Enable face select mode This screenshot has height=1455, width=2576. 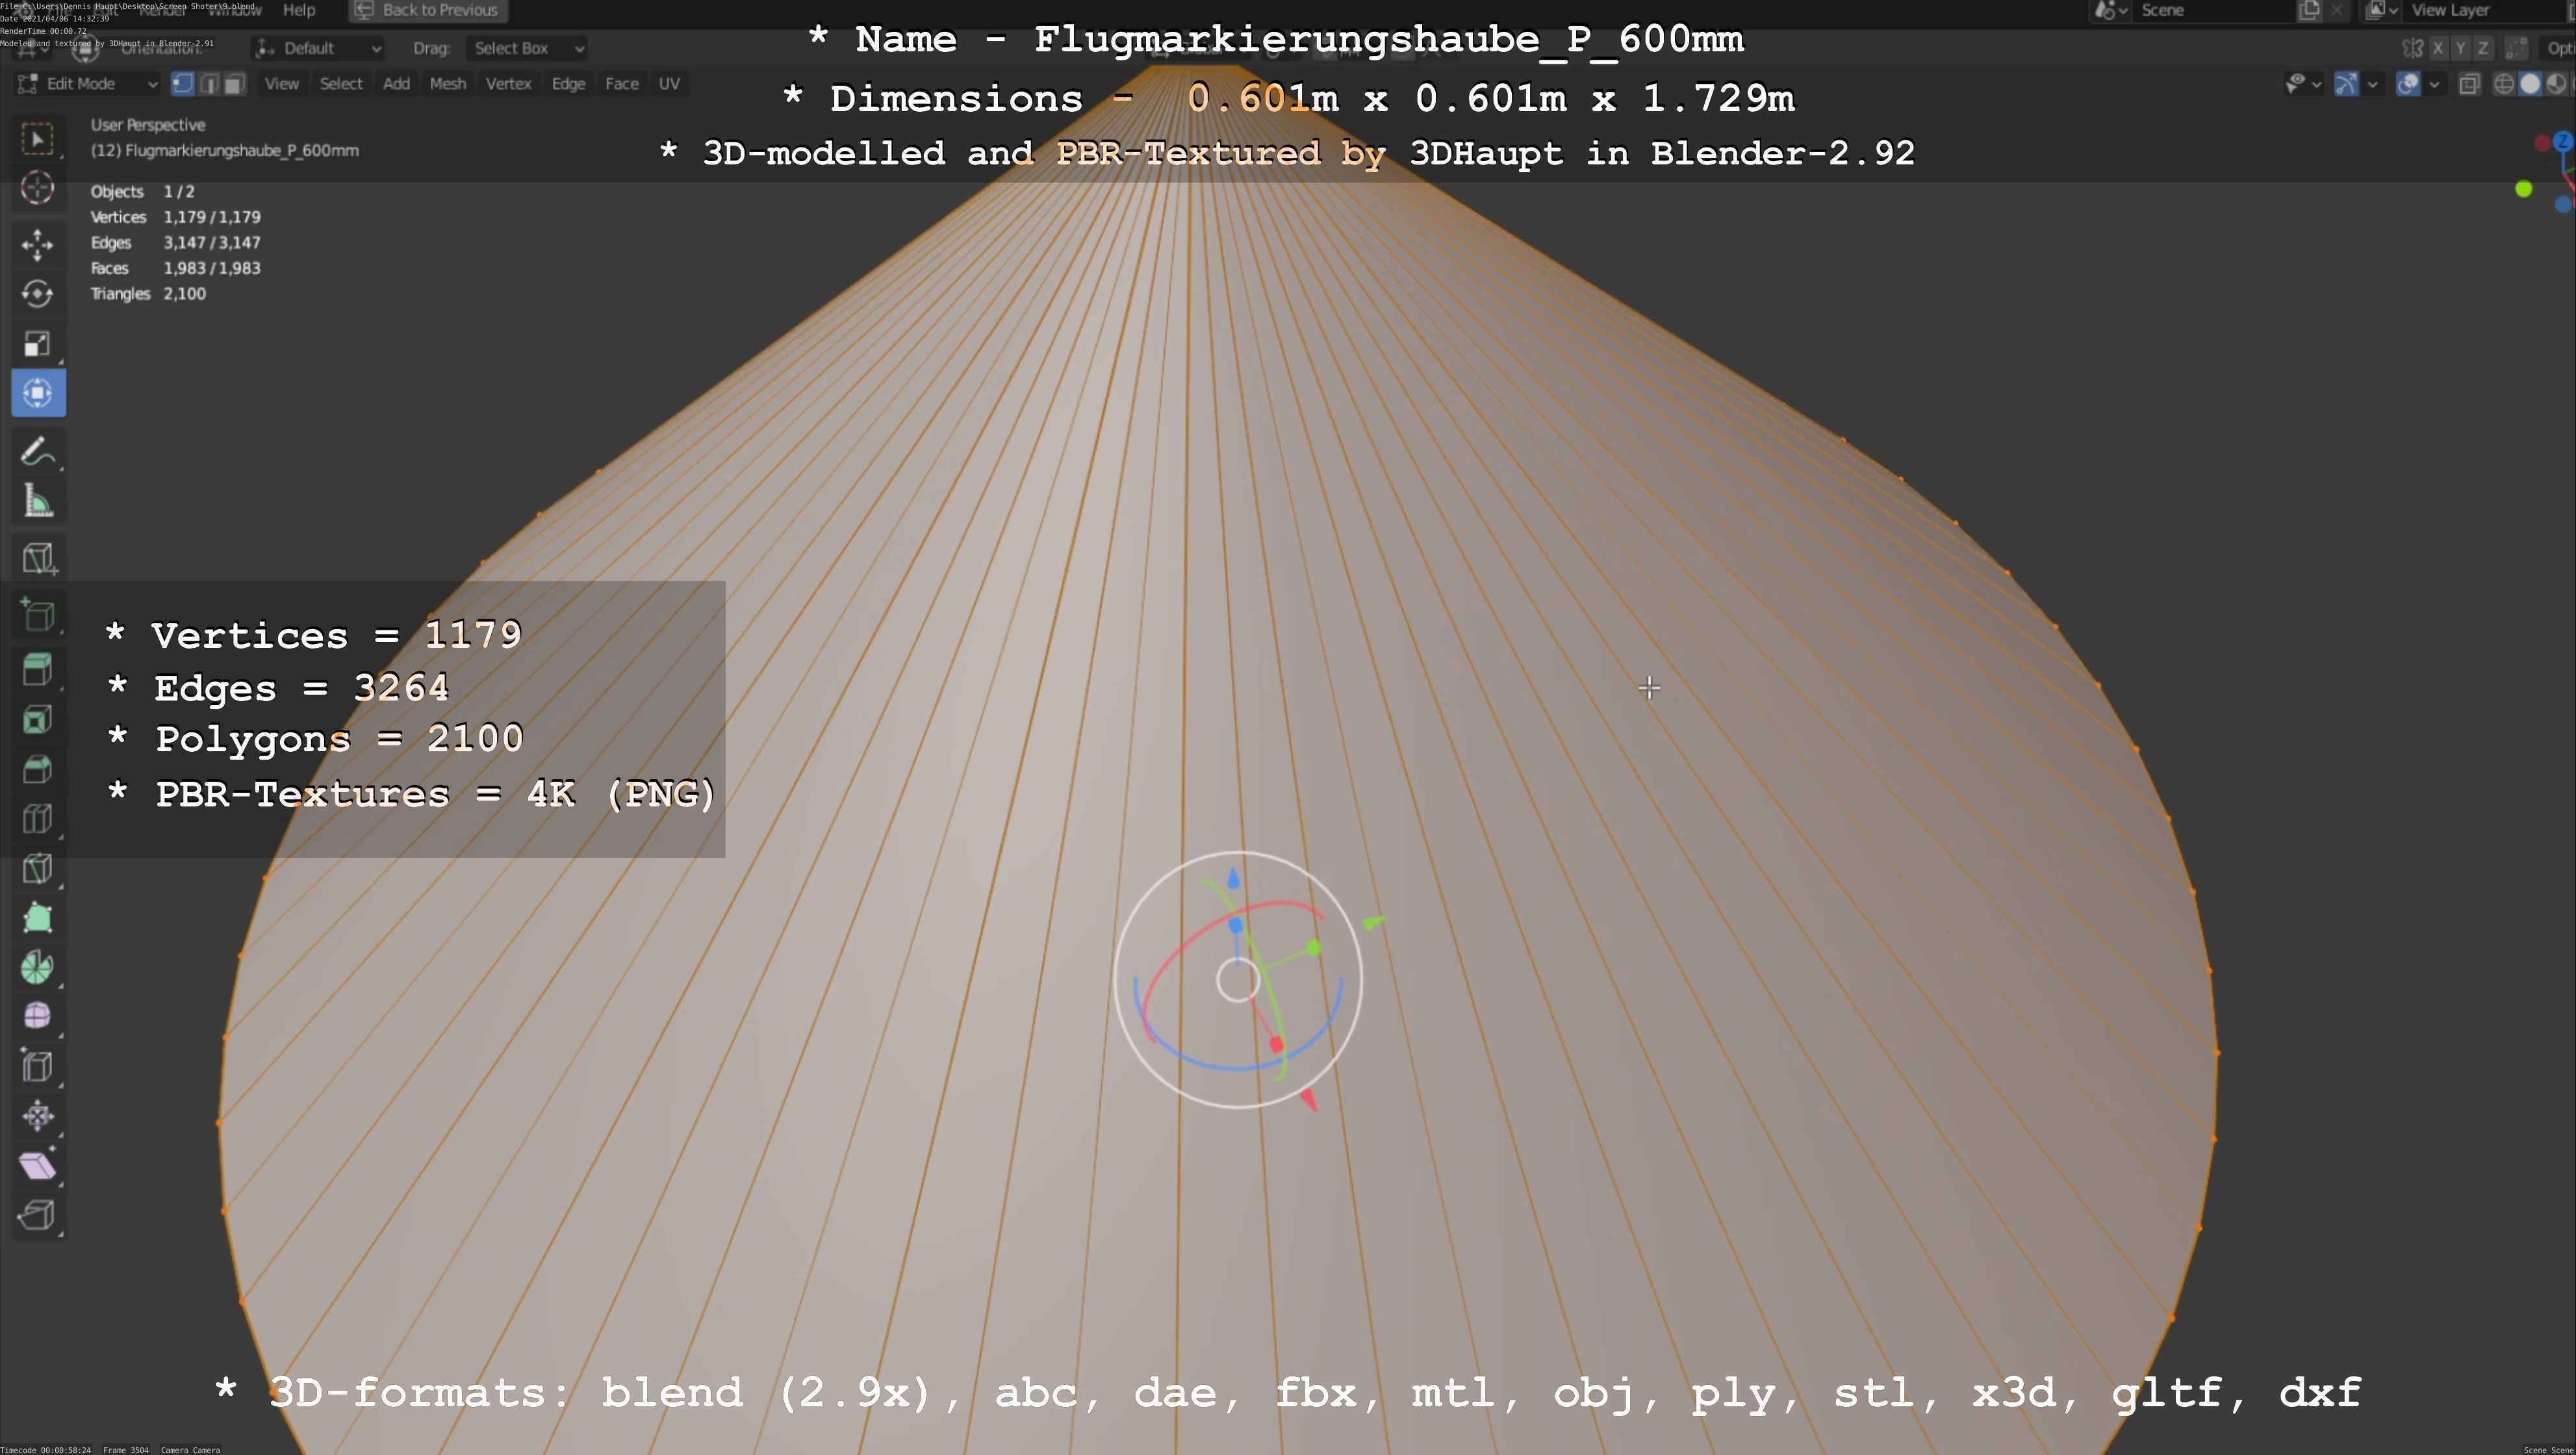click(x=234, y=84)
